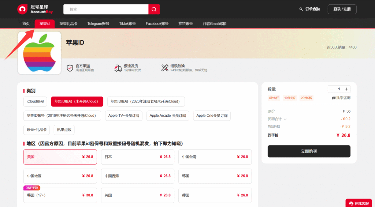Click the 10件7折 discount tag

coord(290,98)
